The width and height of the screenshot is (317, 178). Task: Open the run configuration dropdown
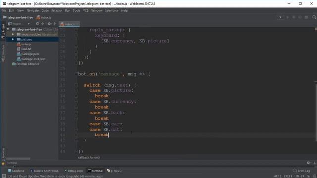coord(280,17)
